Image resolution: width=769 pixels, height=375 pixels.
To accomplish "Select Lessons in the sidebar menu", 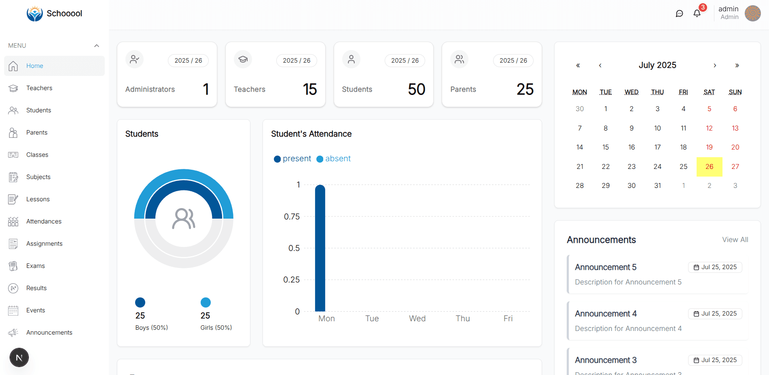I will [x=38, y=199].
